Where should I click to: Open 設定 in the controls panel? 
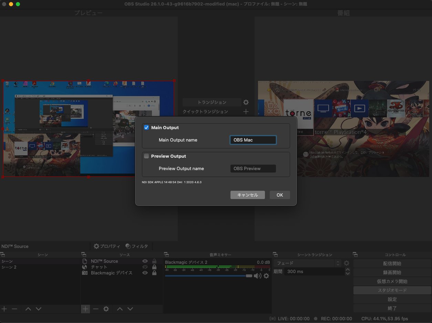pos(392,299)
